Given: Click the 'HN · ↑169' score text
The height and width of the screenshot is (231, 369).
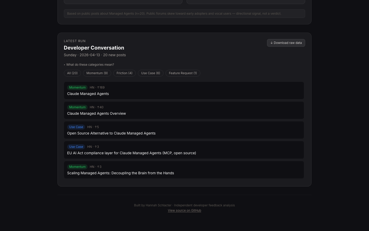Looking at the screenshot, I should tap(97, 88).
